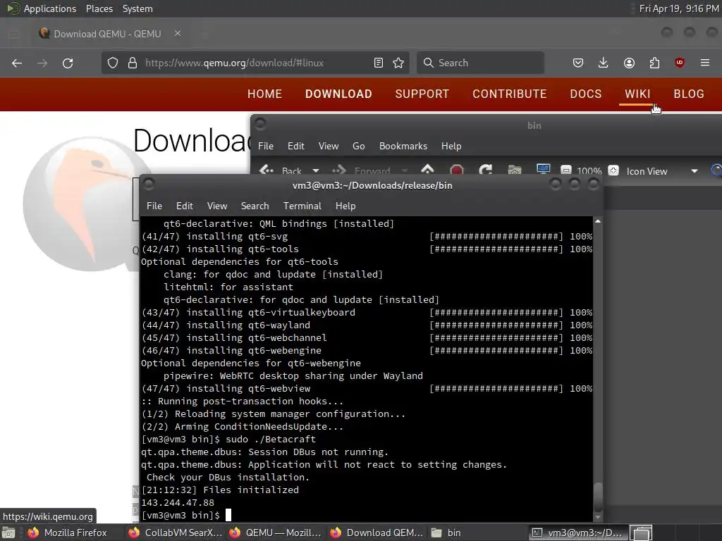Open the extensions puzzle icon

tap(654, 63)
